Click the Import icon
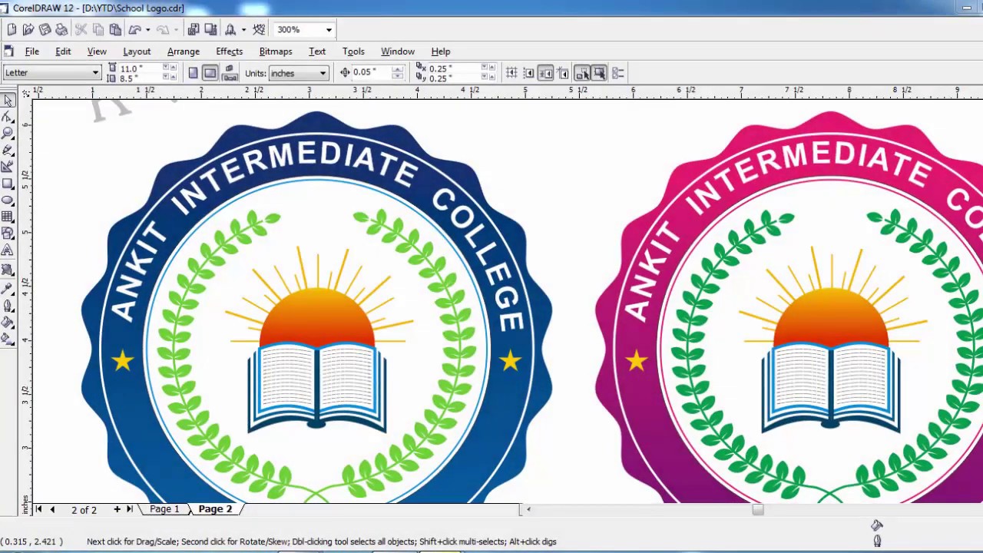 194,29
